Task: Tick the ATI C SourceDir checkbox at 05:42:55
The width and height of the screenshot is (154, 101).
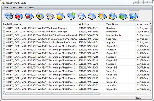Action: 4,57
